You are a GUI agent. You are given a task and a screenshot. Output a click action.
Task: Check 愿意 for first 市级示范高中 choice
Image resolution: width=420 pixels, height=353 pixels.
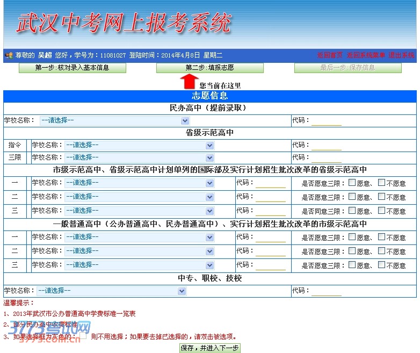pyautogui.click(x=352, y=183)
